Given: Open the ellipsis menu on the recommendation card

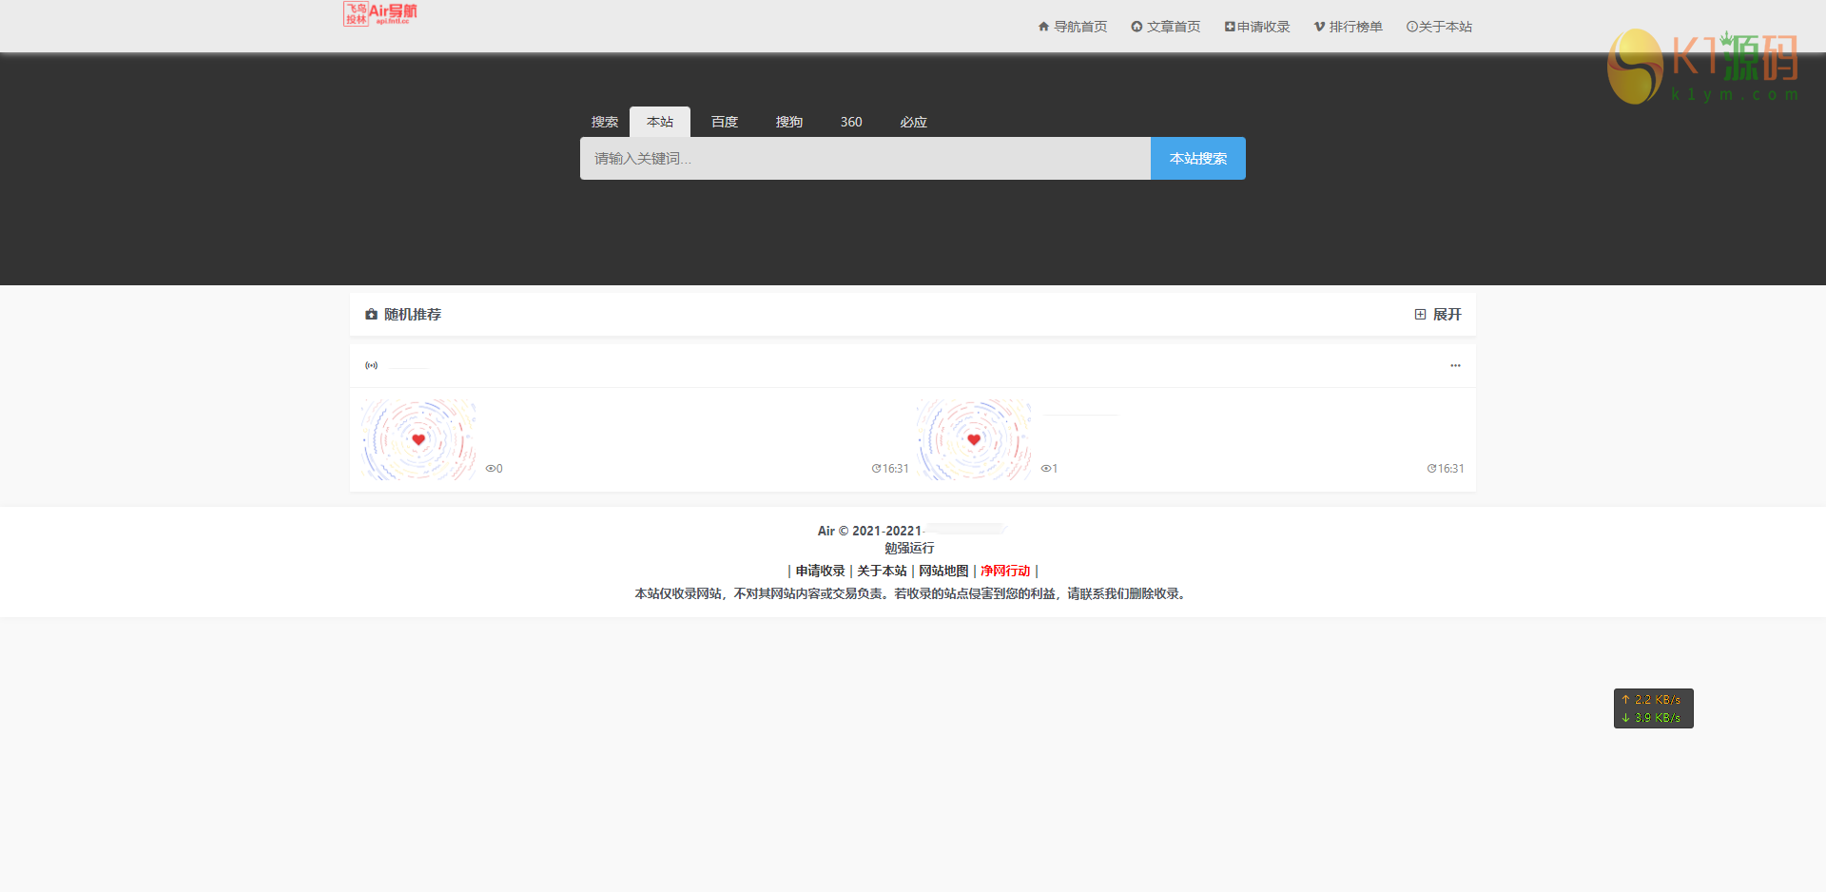Looking at the screenshot, I should 1454,365.
